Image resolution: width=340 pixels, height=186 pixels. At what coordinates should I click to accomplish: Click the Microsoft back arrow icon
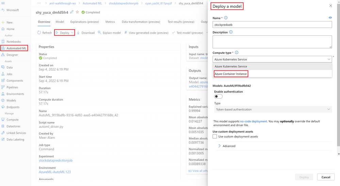(3, 10)
